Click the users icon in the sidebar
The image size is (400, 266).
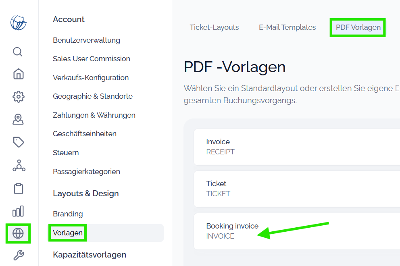point(18,119)
